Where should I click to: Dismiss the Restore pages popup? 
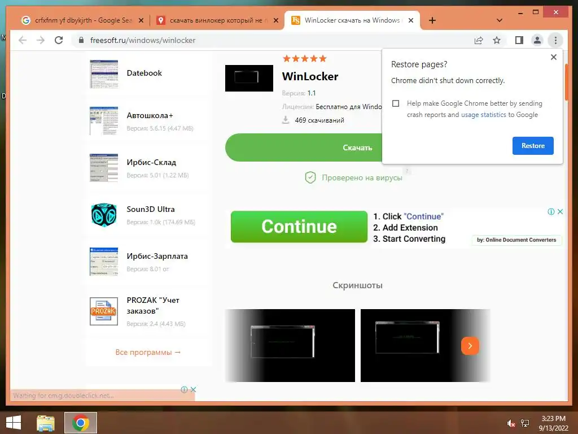coord(553,57)
